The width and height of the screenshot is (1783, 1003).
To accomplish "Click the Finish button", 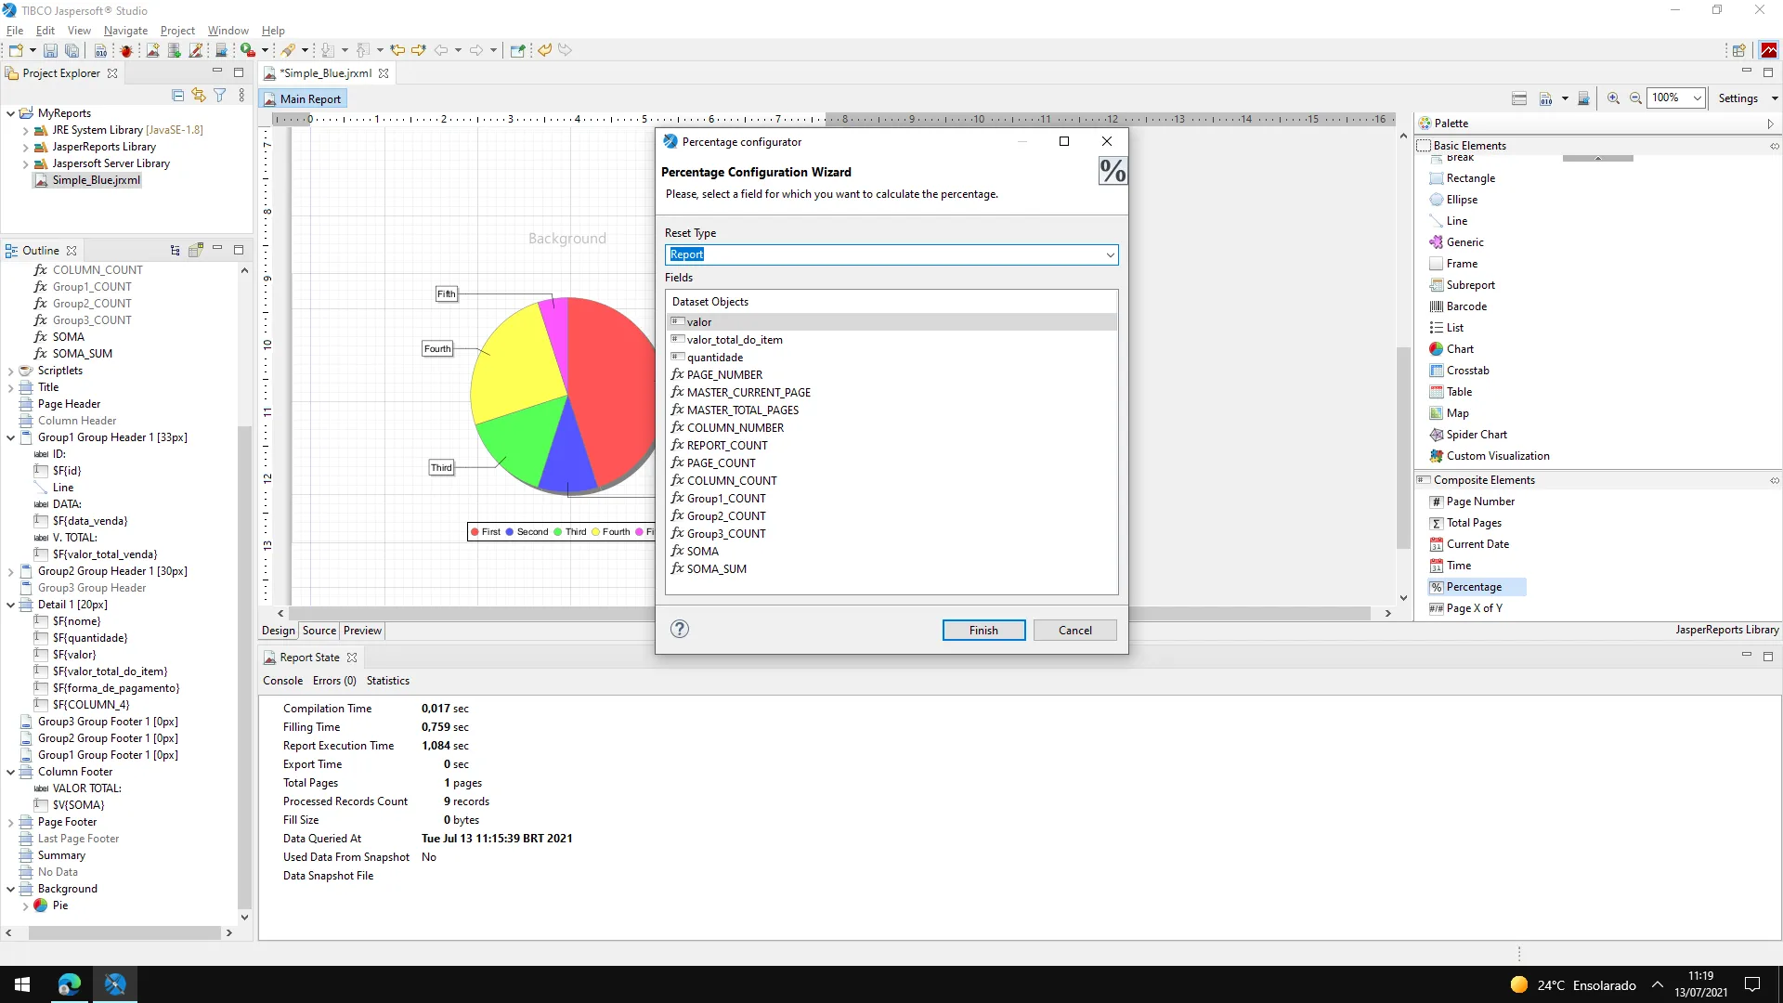I will [983, 631].
